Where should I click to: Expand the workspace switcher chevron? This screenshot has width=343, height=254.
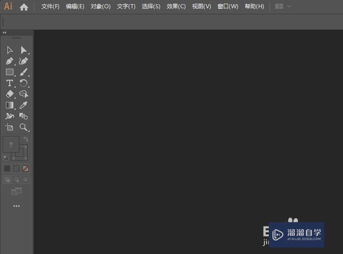tap(289, 6)
